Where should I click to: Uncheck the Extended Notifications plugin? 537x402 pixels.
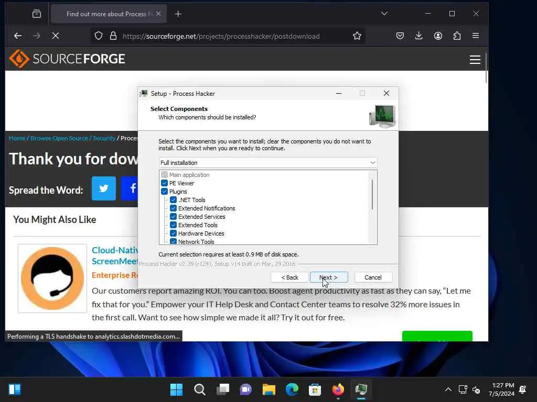[x=173, y=208]
